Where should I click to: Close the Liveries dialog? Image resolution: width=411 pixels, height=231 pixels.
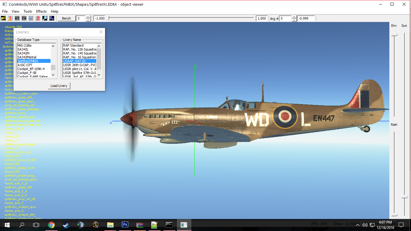[x=101, y=32]
